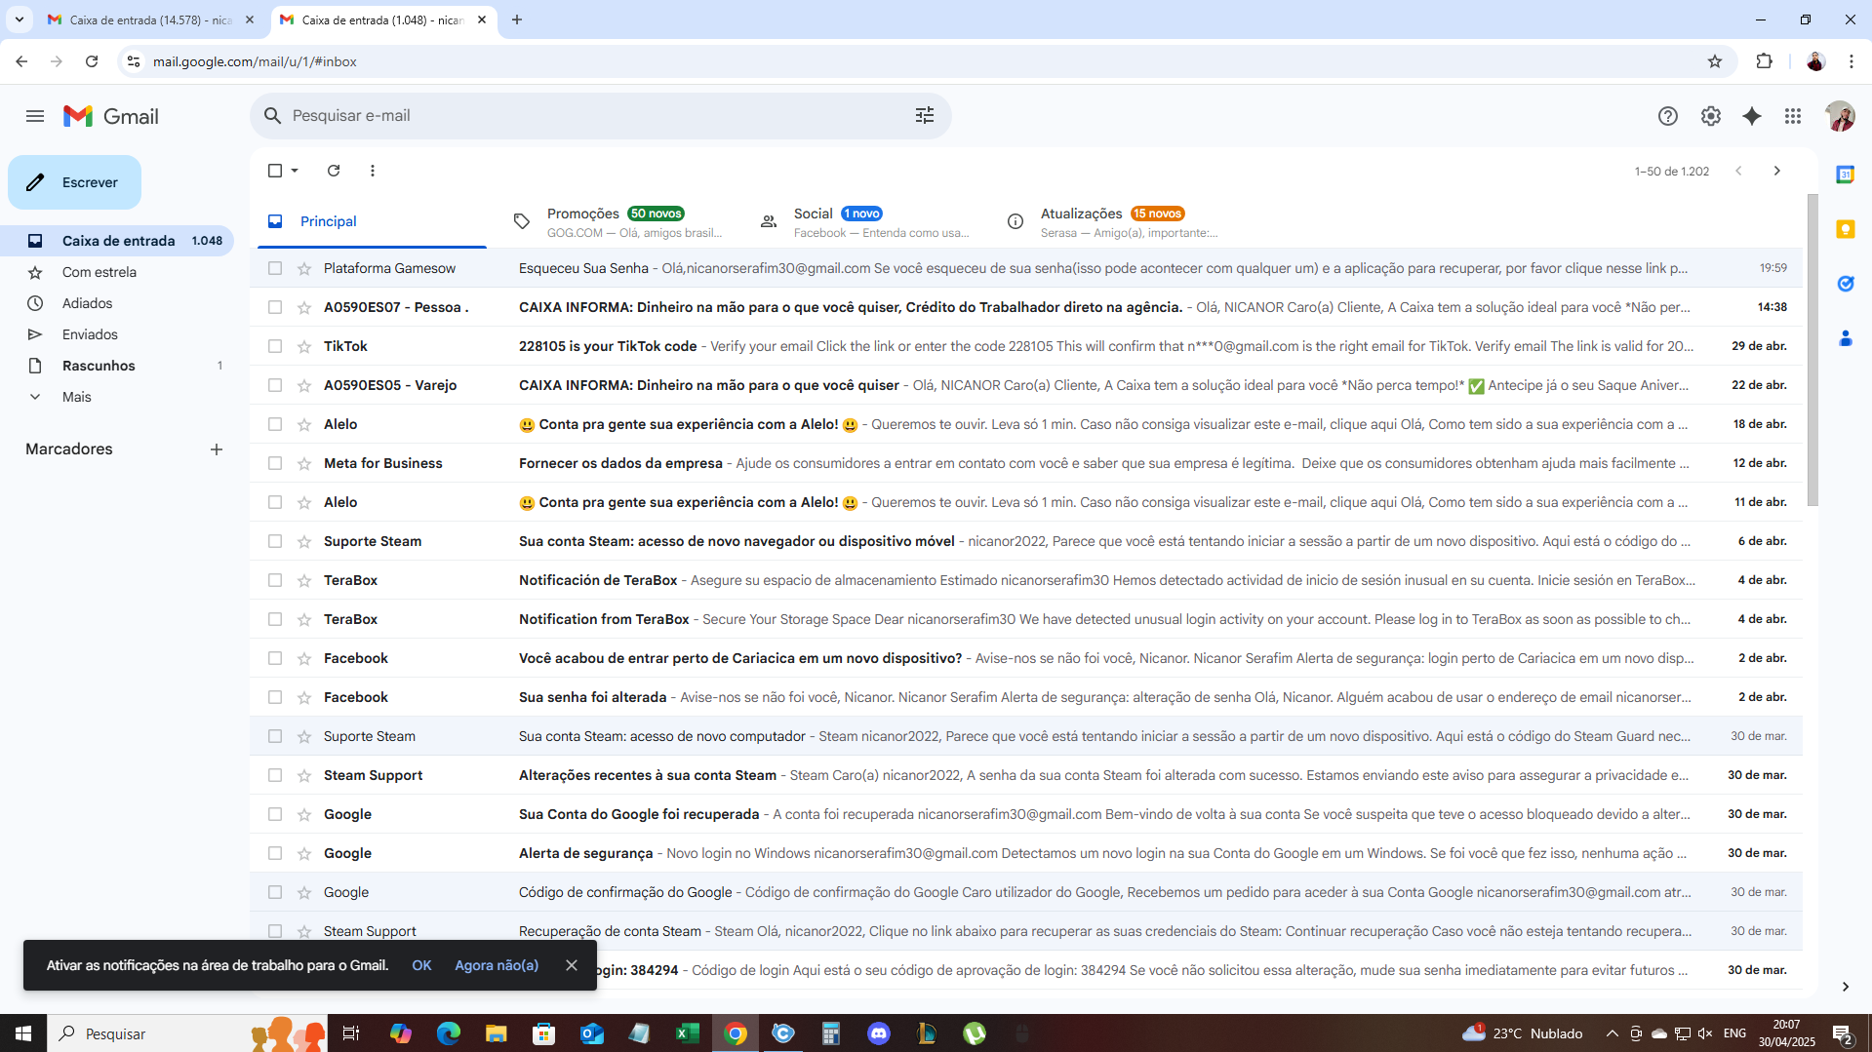Open Outlook from the taskbar
Viewport: 1872px width, 1052px height.
592,1033
